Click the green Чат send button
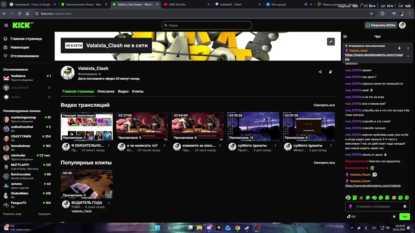 pos(405,216)
